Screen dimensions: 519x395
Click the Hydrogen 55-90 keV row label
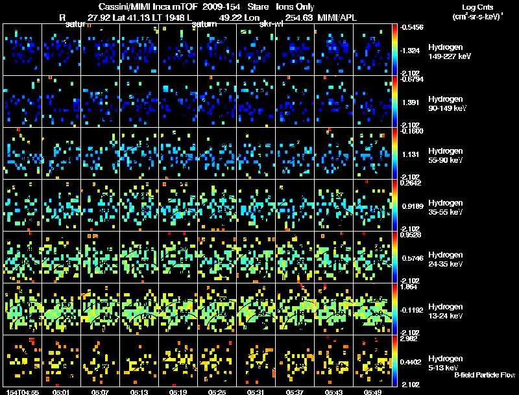[446, 156]
